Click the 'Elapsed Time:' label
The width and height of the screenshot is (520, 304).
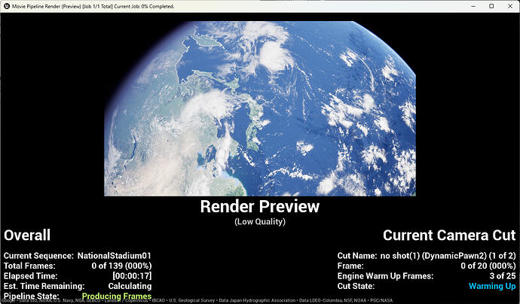click(30, 276)
